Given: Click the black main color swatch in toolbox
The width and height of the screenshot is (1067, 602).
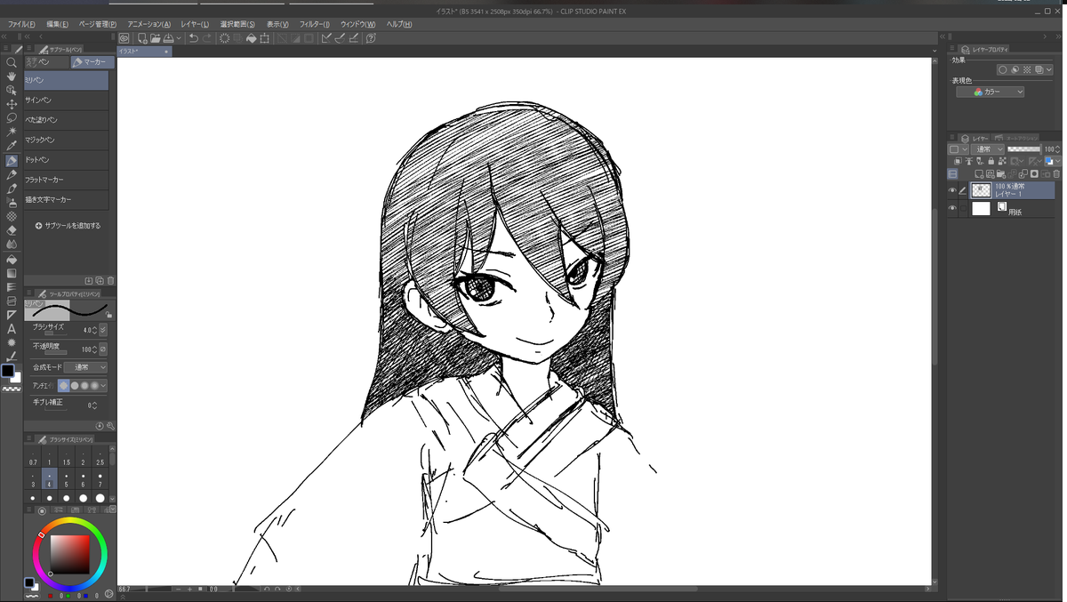Looking at the screenshot, I should coord(8,370).
